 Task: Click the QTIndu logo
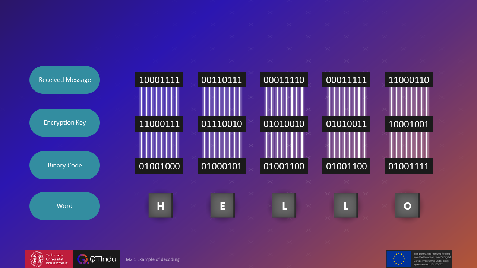pyautogui.click(x=97, y=259)
